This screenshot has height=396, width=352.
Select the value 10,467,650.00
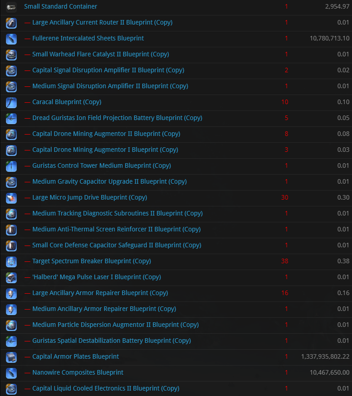pyautogui.click(x=330, y=372)
